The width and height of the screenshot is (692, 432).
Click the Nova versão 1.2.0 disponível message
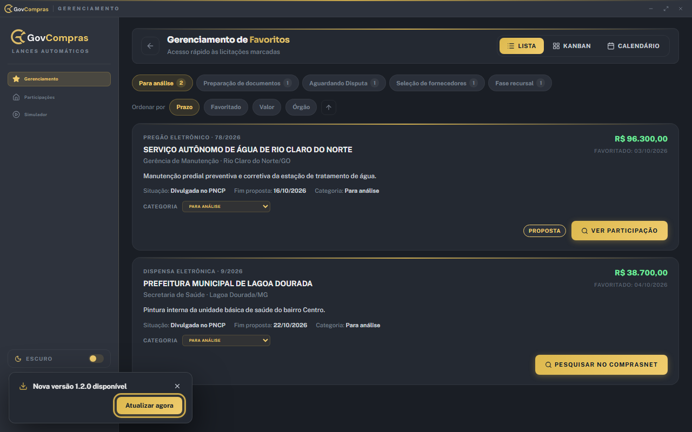pos(80,386)
